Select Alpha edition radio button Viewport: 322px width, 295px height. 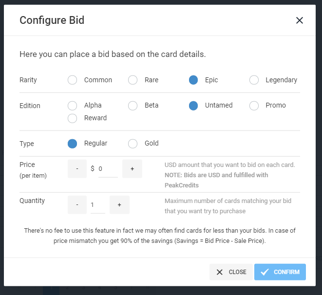[73, 106]
